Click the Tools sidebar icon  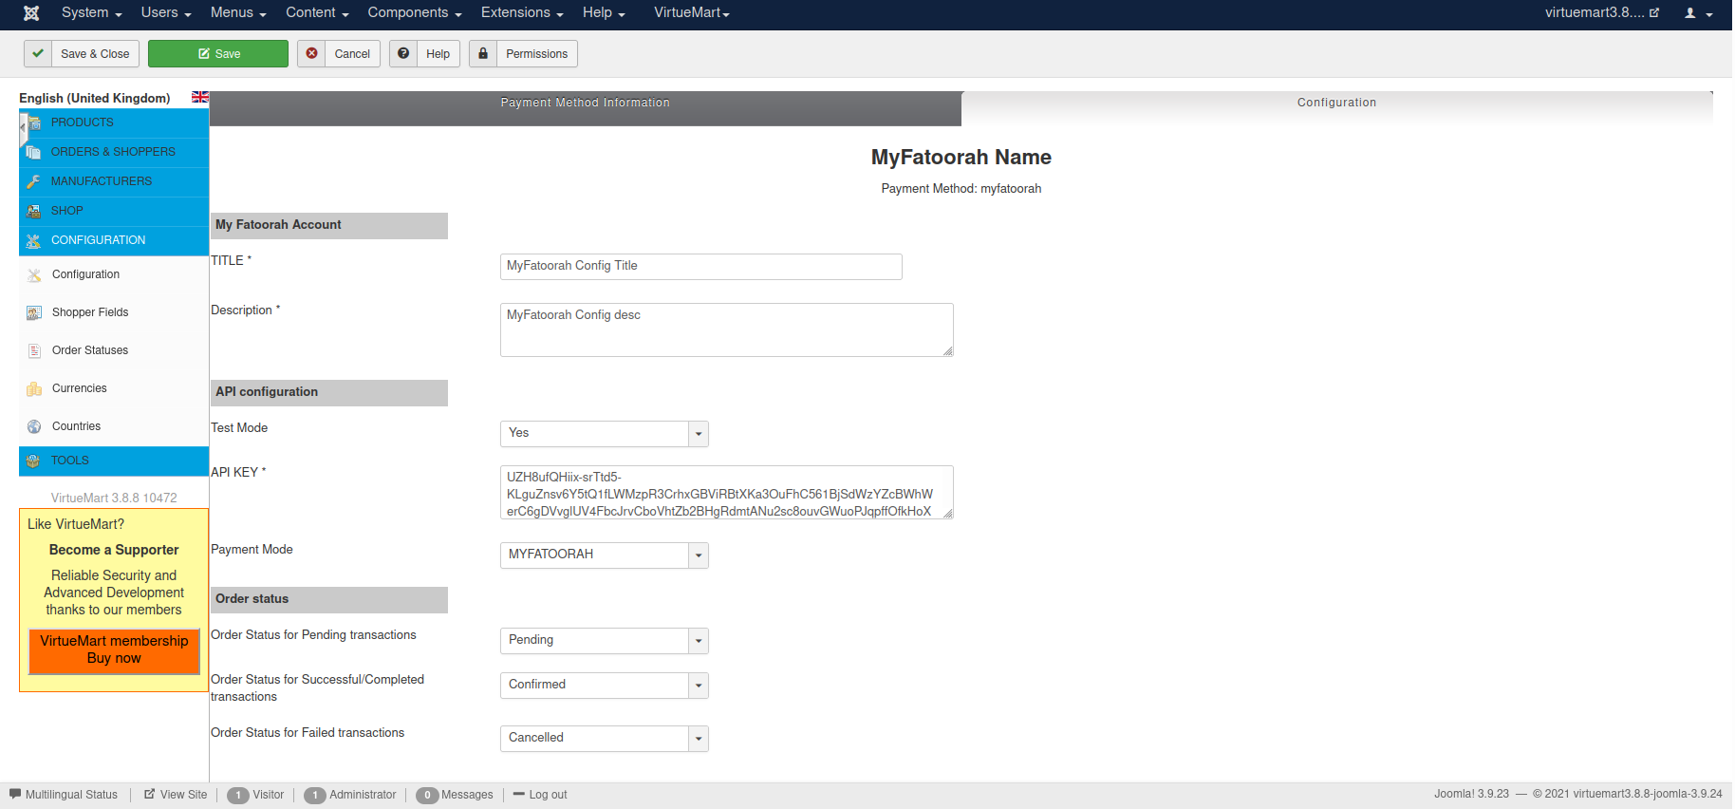34,461
